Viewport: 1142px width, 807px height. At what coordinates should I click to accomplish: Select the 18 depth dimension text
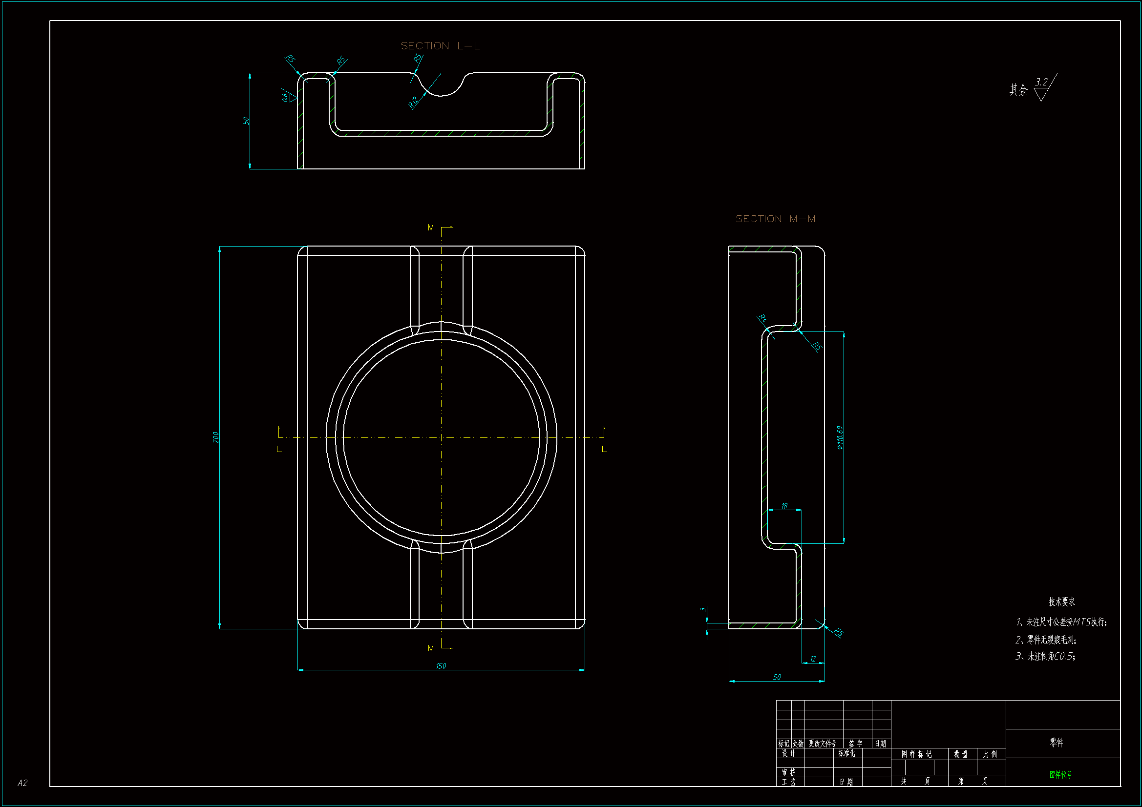784,506
